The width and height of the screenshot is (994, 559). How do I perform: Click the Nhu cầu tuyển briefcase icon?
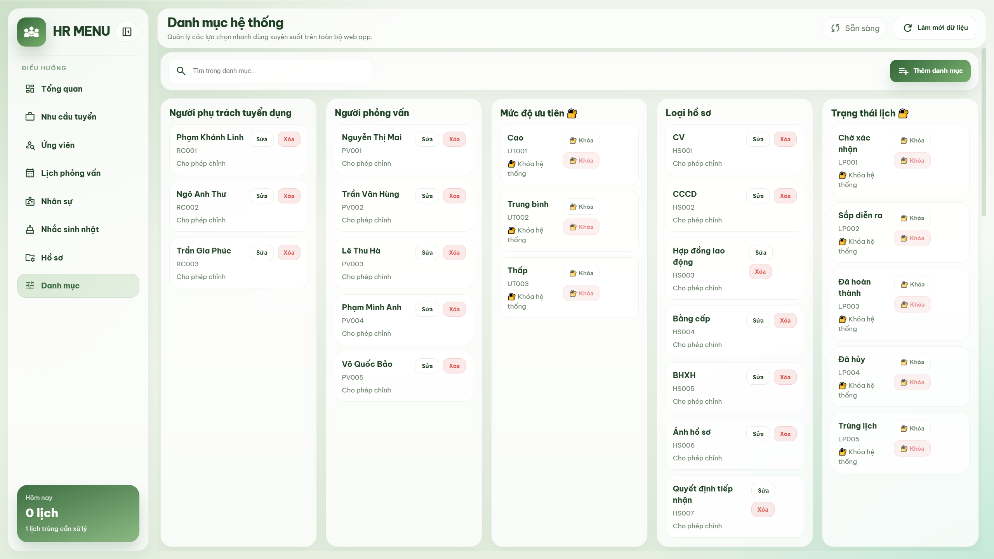30,116
